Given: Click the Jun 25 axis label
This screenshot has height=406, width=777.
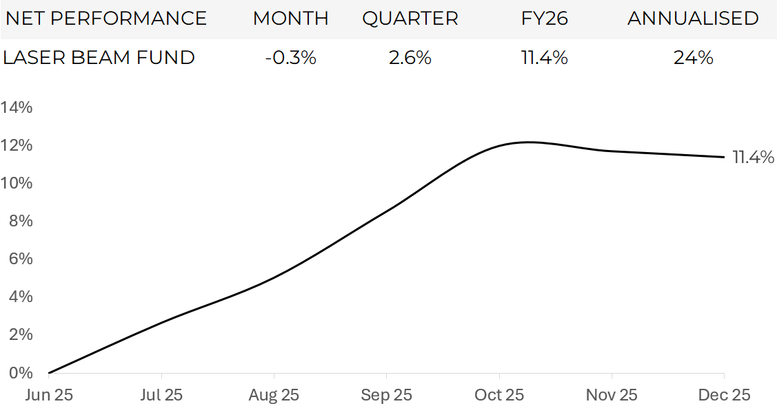Looking at the screenshot, I should (48, 394).
